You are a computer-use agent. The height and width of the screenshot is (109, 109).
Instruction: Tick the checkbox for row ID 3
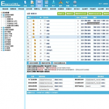45,24
